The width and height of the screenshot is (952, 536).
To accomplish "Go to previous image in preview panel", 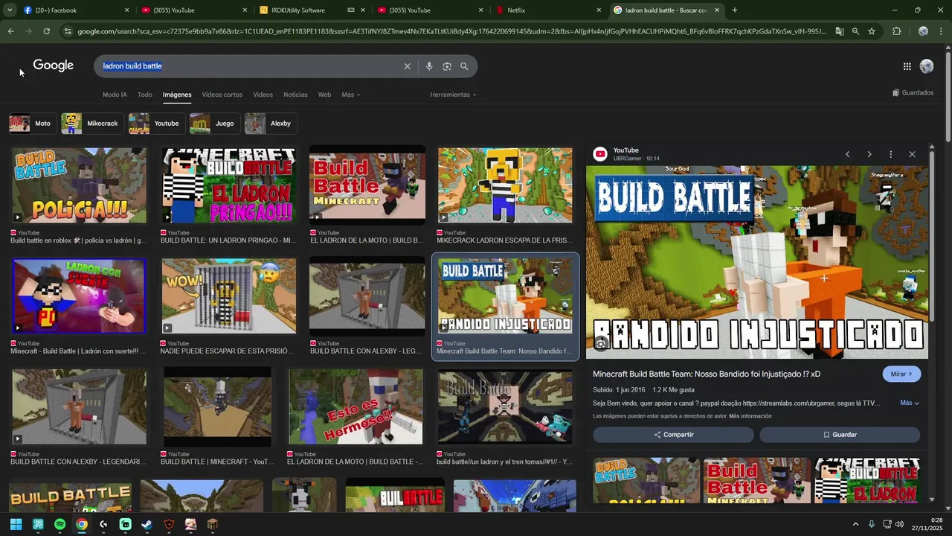I will (x=847, y=154).
